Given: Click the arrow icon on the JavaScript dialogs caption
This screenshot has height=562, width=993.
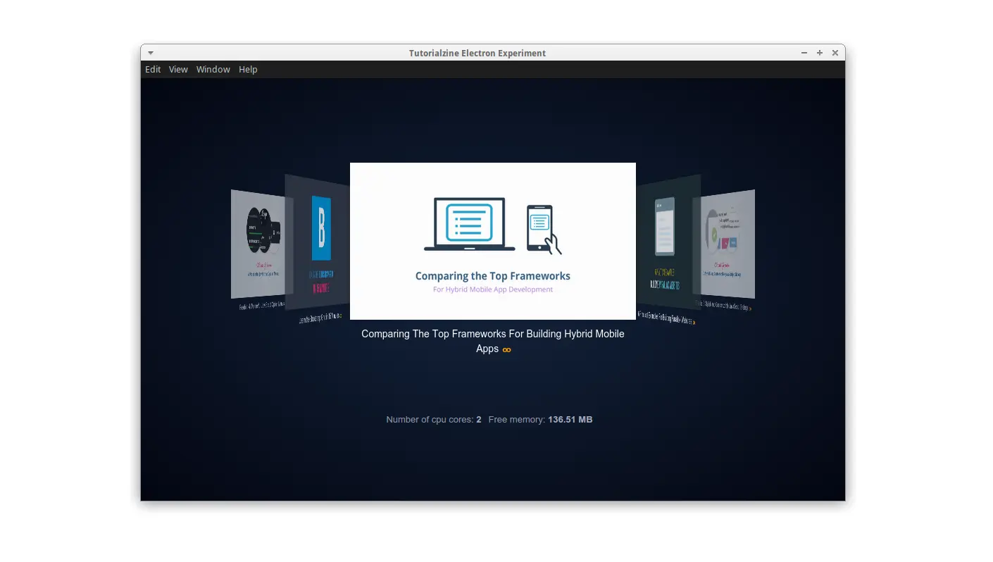Looking at the screenshot, I should 751,308.
